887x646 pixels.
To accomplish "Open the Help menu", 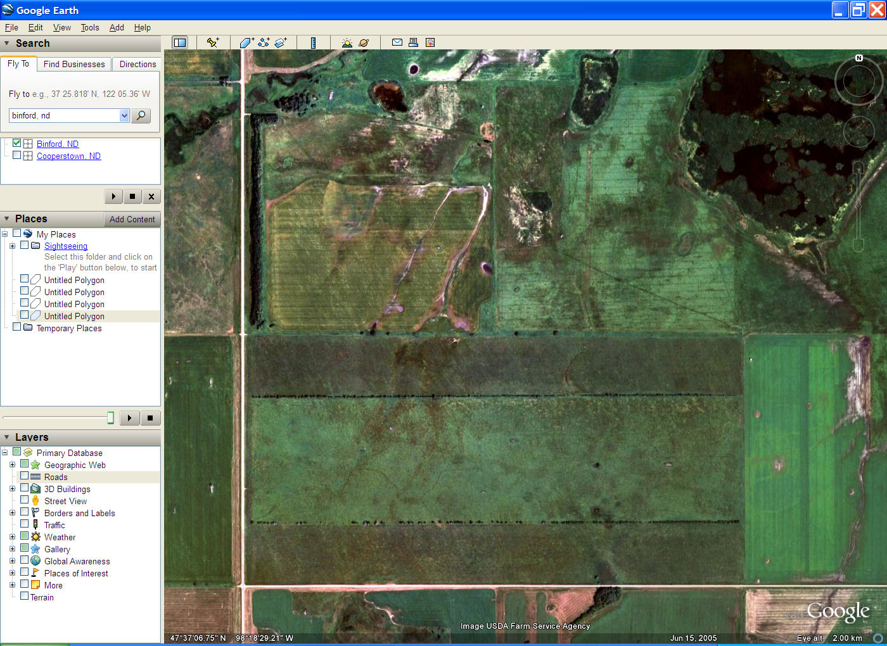I will [x=143, y=27].
